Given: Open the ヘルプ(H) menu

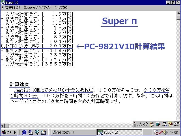Looking at the screenshot, I should click(61, 8).
